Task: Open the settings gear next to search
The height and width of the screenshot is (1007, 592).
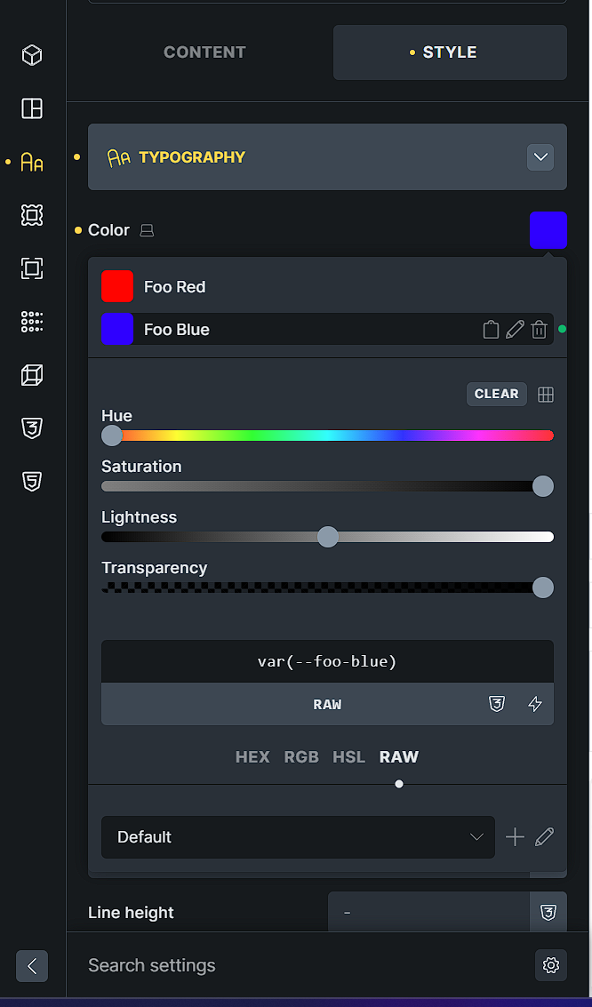Action: (551, 965)
